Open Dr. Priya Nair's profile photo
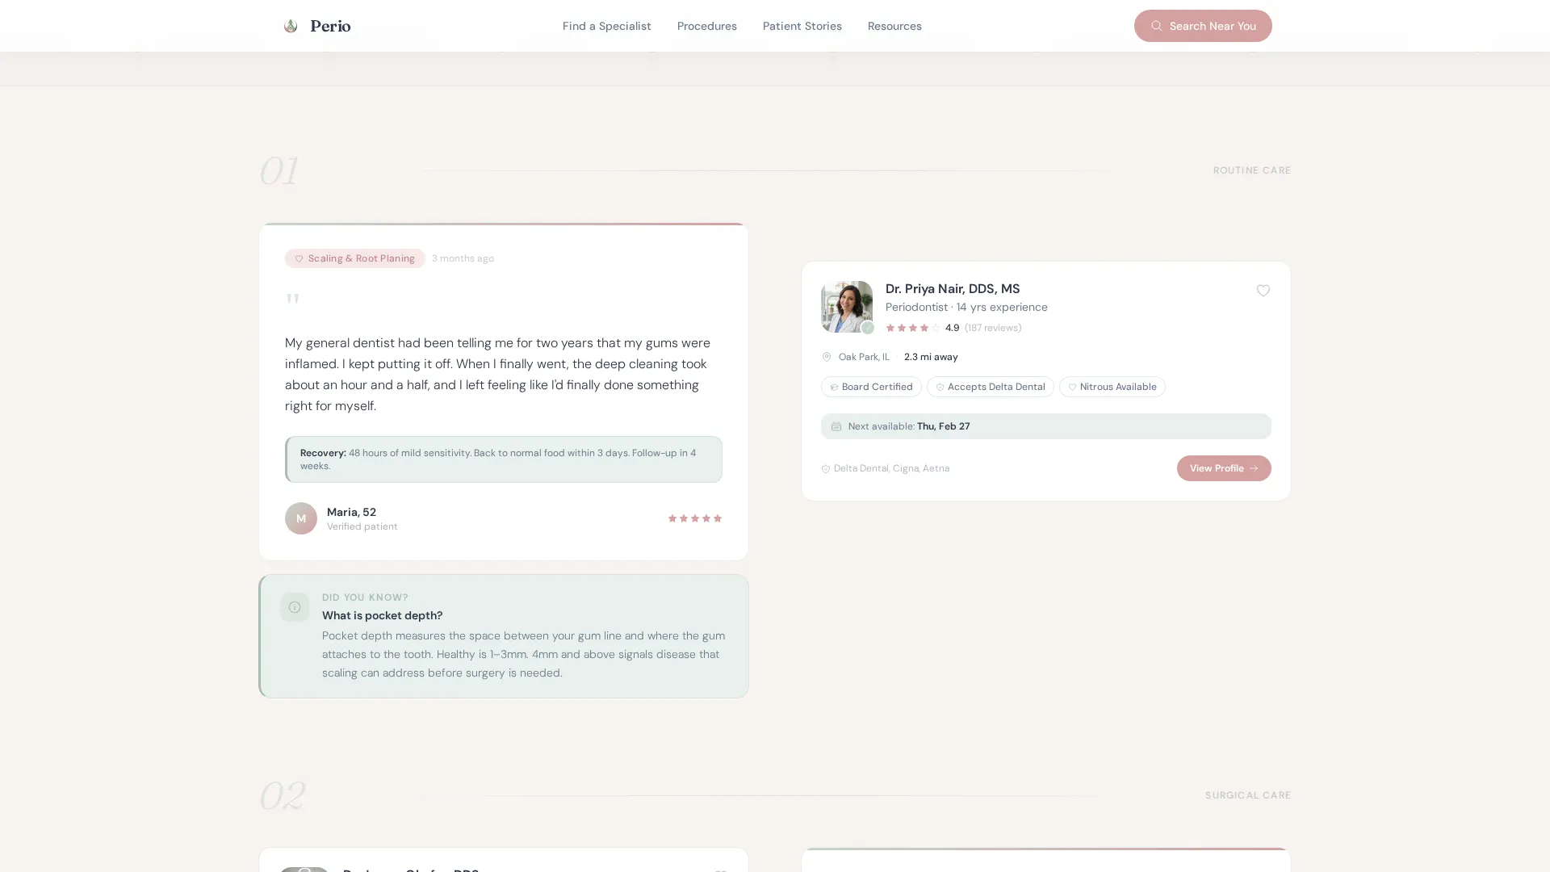 pos(846,307)
